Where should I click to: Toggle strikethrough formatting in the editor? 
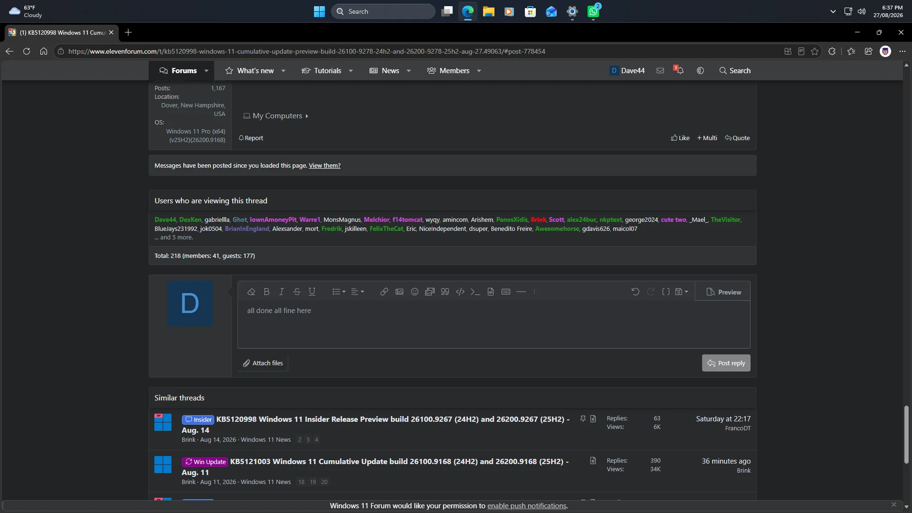tap(297, 292)
